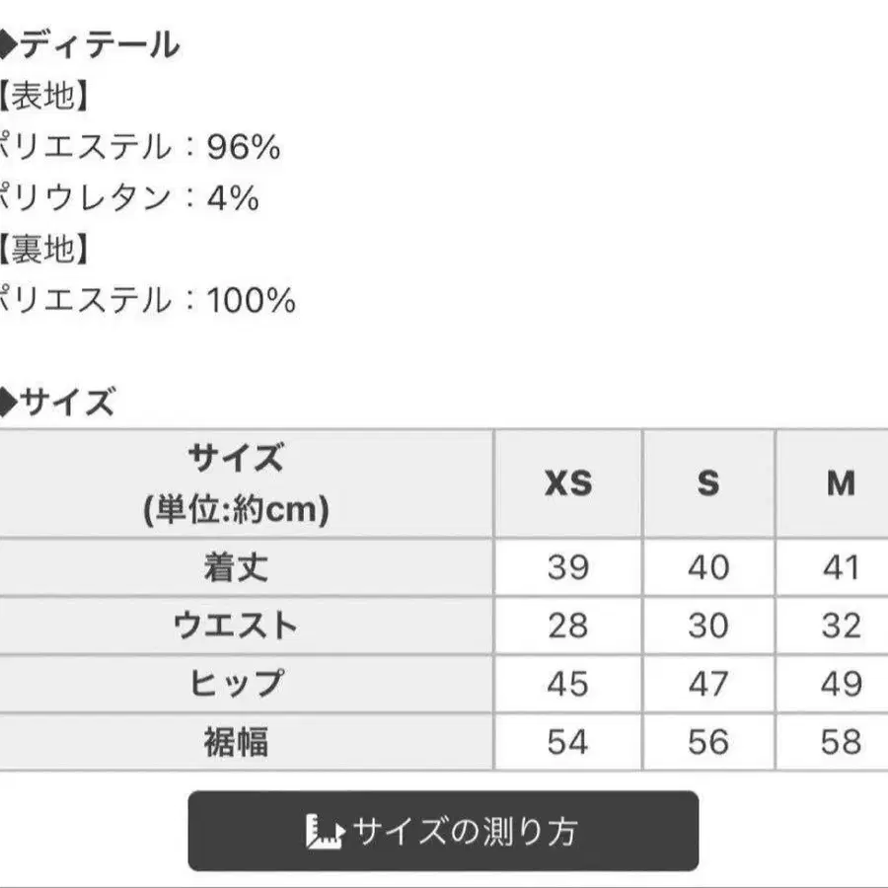Click the サイズ (単位:約cm) header cell
Image resolution: width=888 pixels, height=888 pixels.
[x=236, y=483]
